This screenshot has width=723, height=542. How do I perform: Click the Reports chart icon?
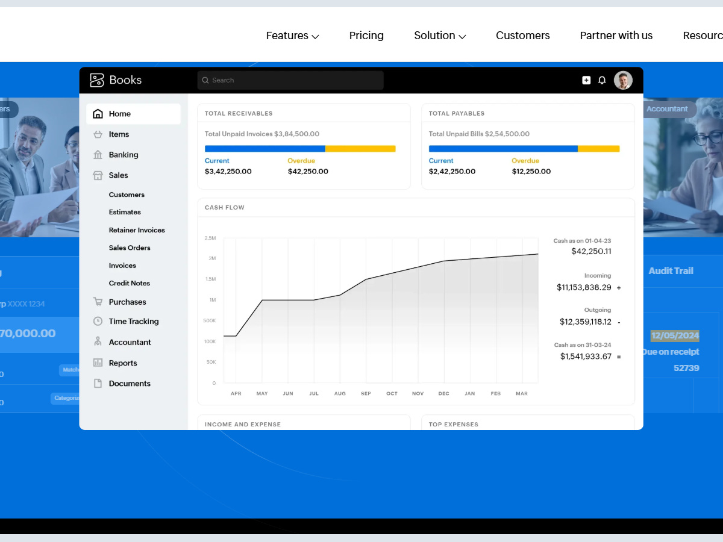pyautogui.click(x=98, y=363)
